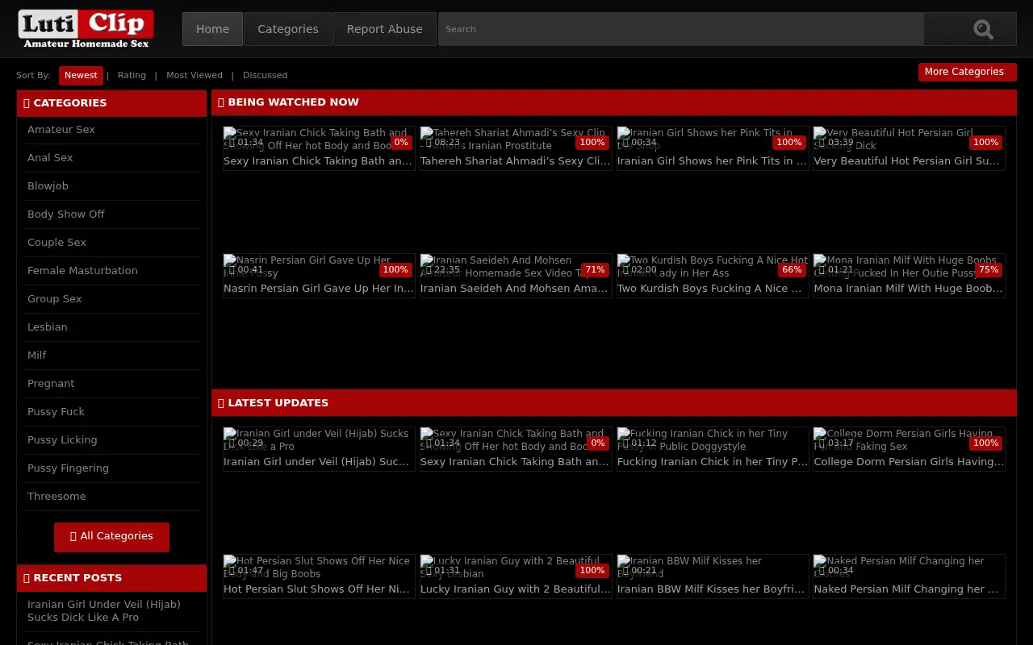Open the 22:35 video thumbnail
Image resolution: width=1033 pixels, height=645 pixels.
pos(516,276)
